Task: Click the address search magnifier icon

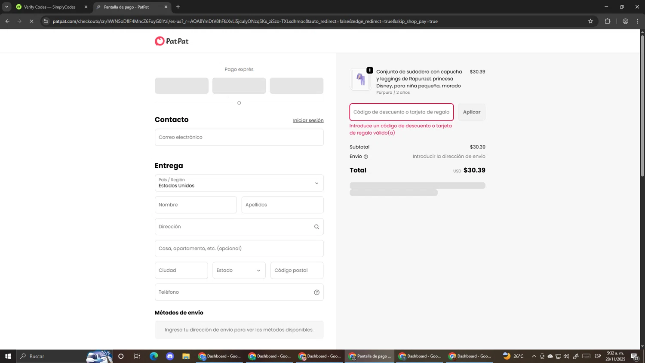Action: [x=316, y=227]
